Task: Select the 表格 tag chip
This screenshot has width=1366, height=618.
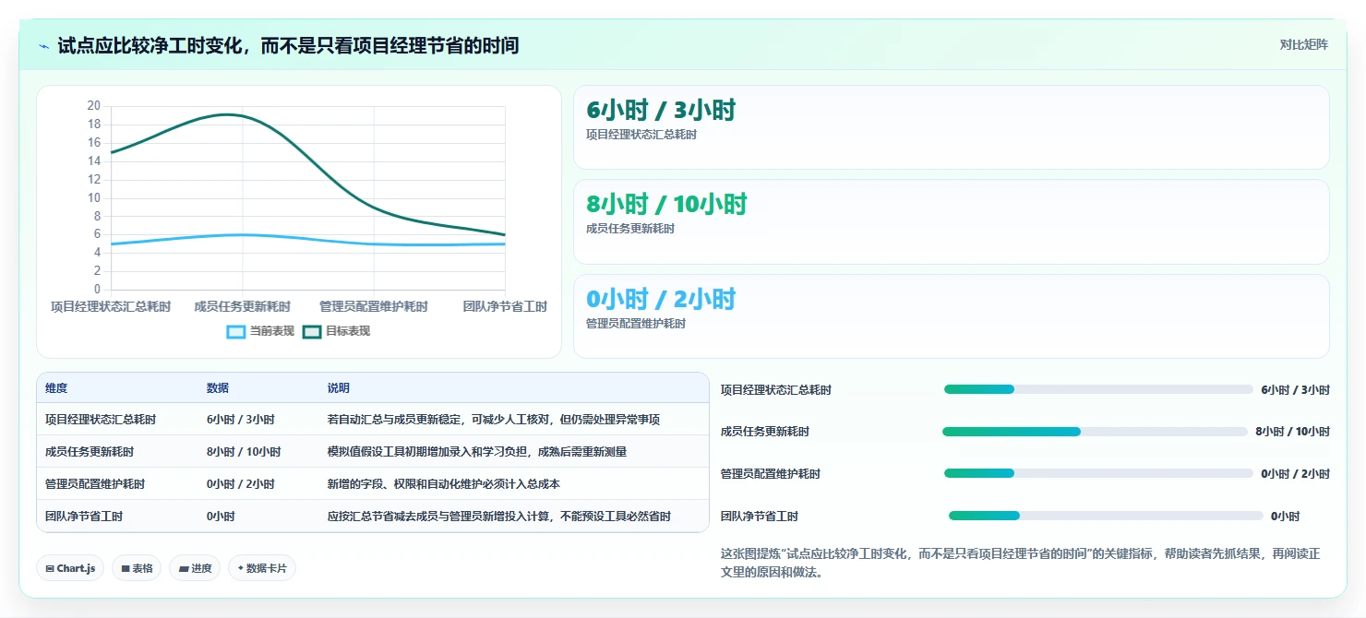Action: [x=137, y=568]
